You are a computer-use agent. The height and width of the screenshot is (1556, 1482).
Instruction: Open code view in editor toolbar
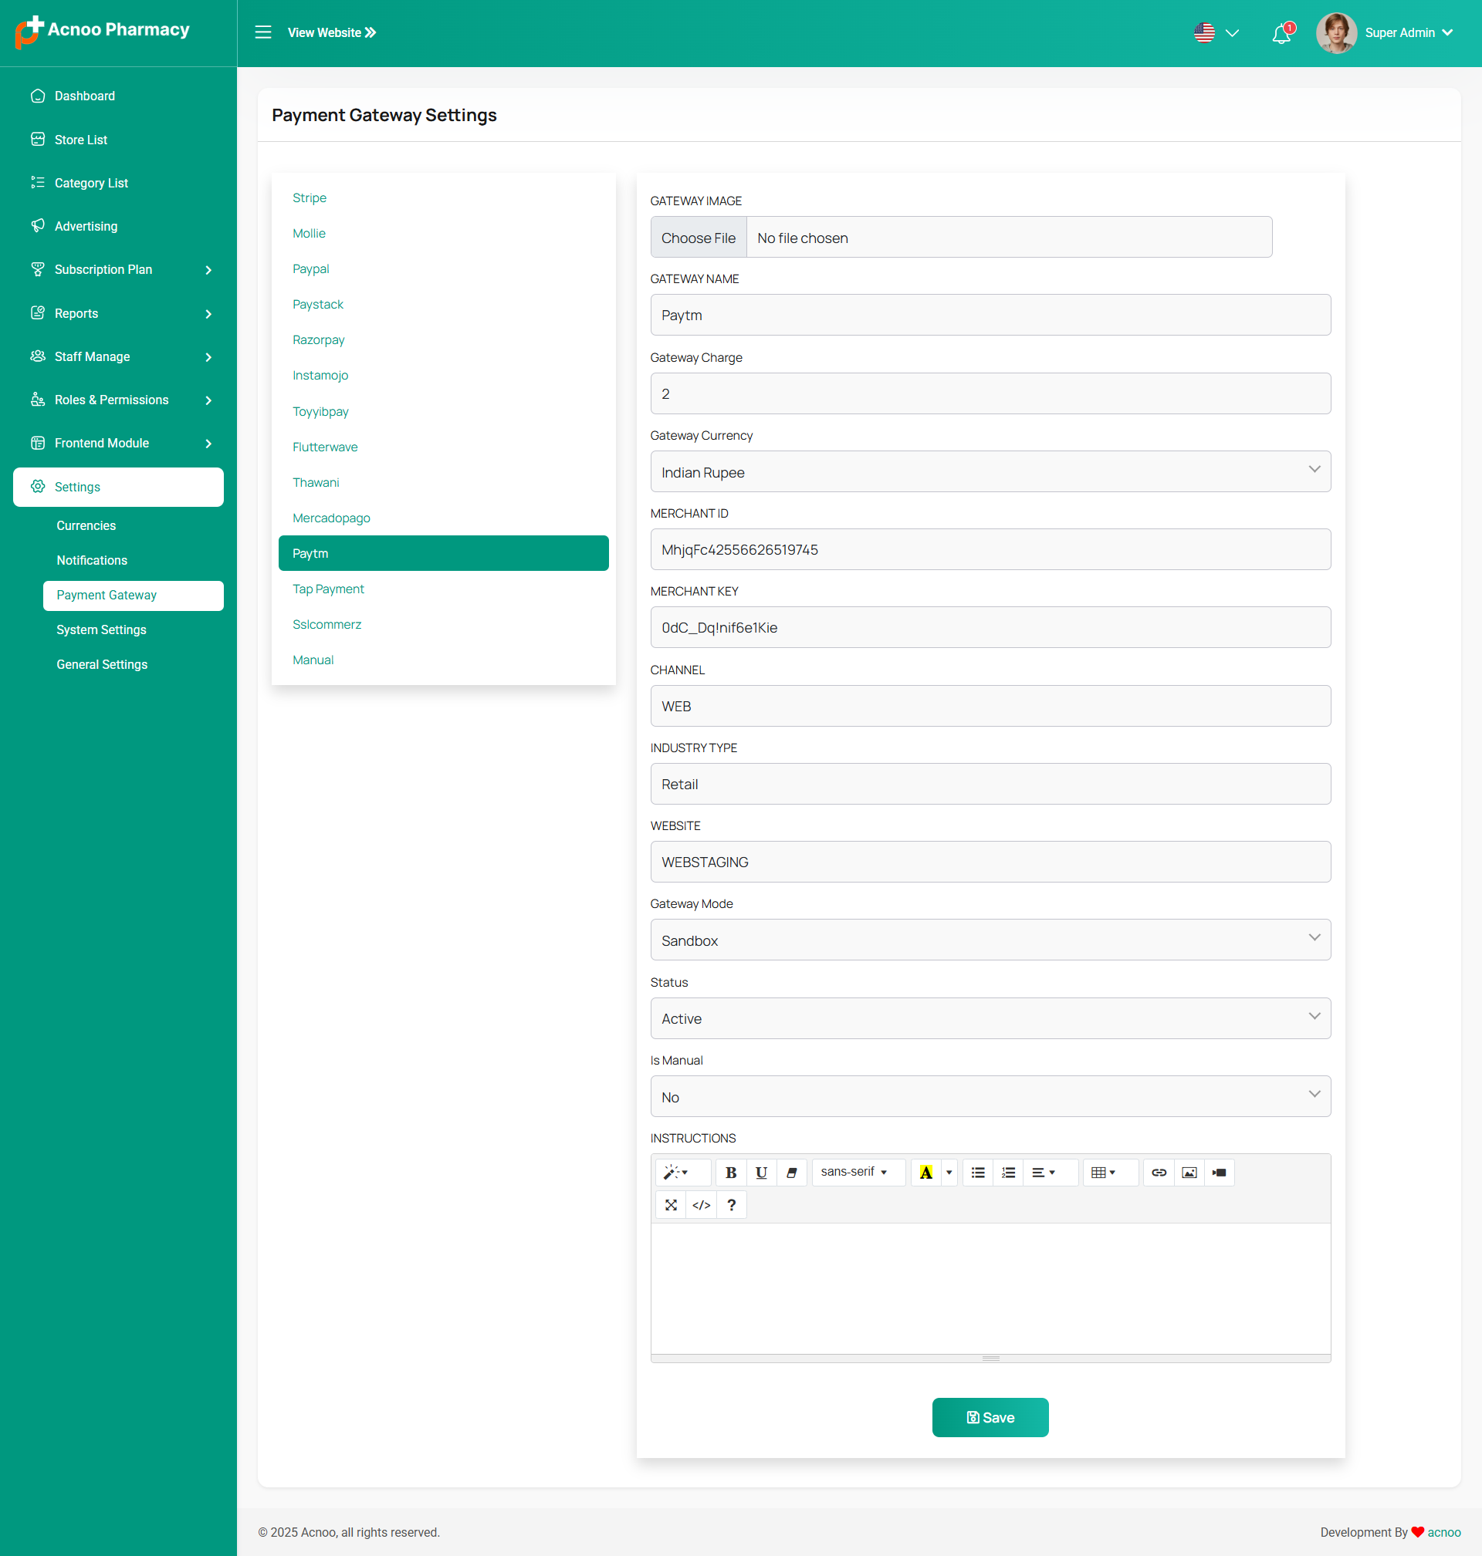tap(701, 1205)
